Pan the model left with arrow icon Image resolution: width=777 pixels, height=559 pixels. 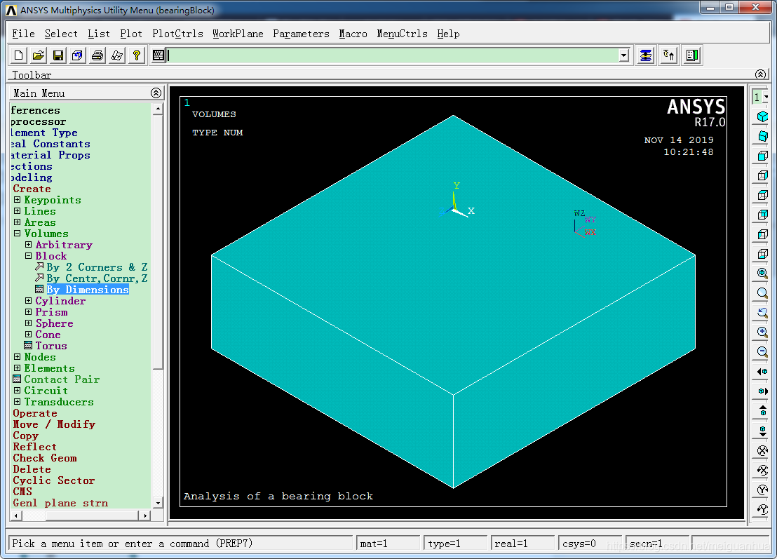coord(763,371)
